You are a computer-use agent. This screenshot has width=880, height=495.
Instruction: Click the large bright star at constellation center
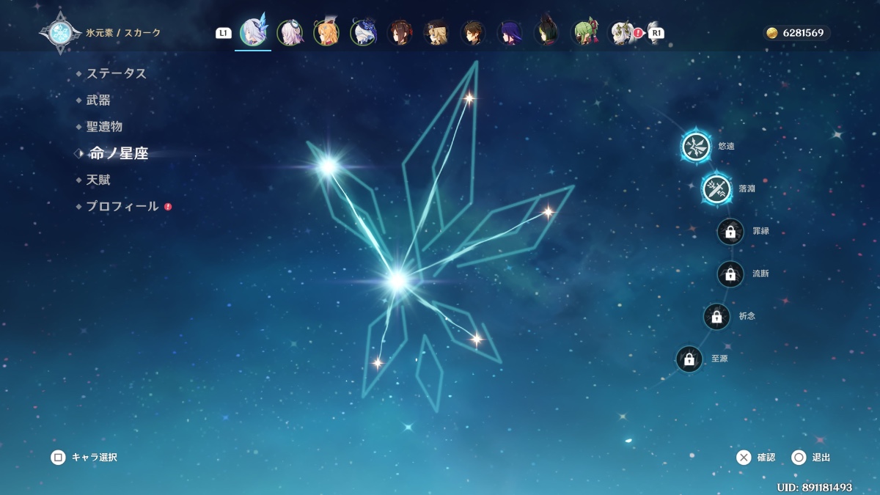coord(397,279)
